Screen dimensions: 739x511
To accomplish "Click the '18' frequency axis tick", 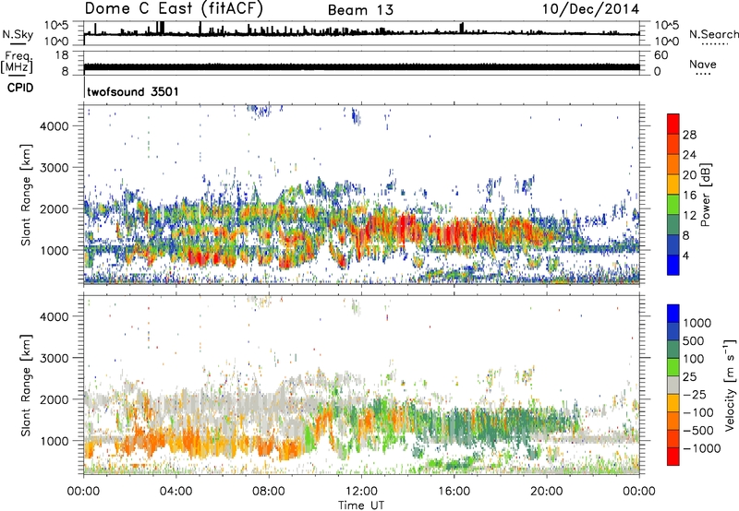I will 62,55.
